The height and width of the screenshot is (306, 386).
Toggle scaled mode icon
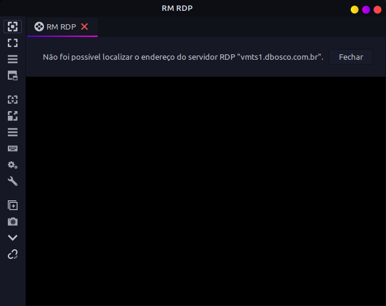(13, 116)
